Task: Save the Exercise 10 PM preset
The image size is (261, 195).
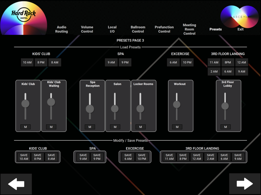Action: tap(142, 157)
